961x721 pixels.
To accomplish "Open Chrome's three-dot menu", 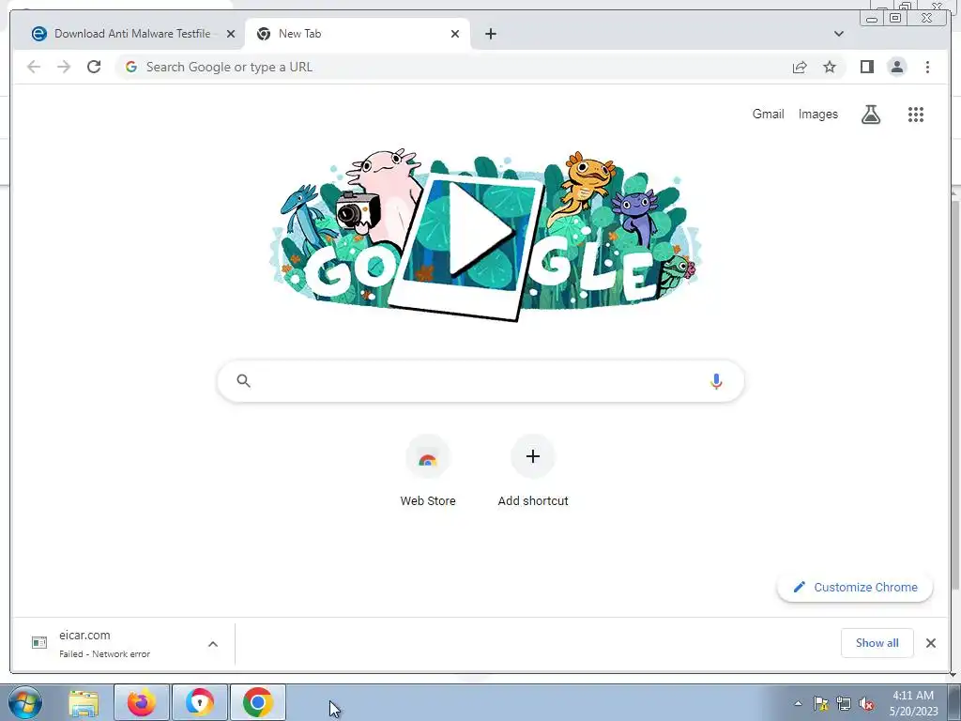I will [927, 67].
